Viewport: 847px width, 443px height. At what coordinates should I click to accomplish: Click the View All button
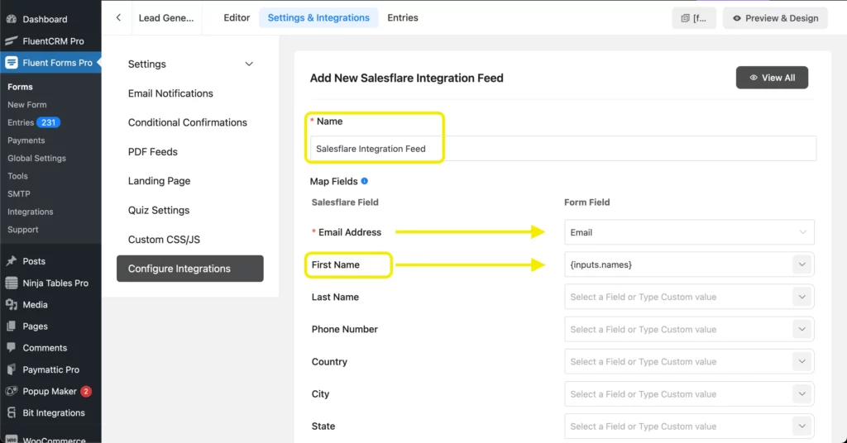pyautogui.click(x=772, y=78)
